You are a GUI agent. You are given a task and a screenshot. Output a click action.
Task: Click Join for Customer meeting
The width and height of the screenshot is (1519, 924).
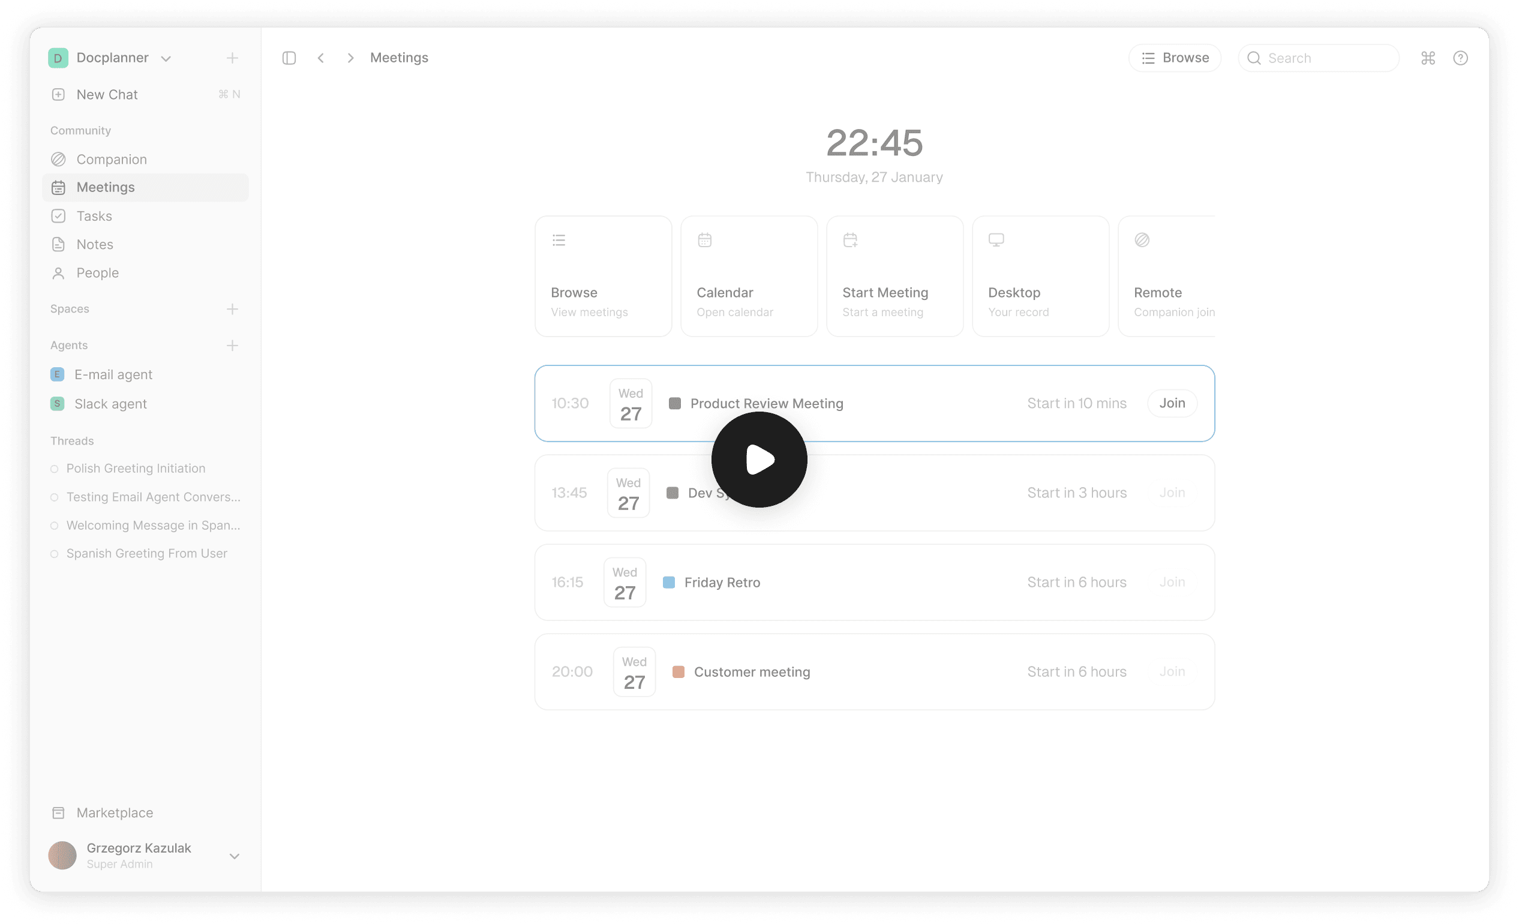point(1172,671)
